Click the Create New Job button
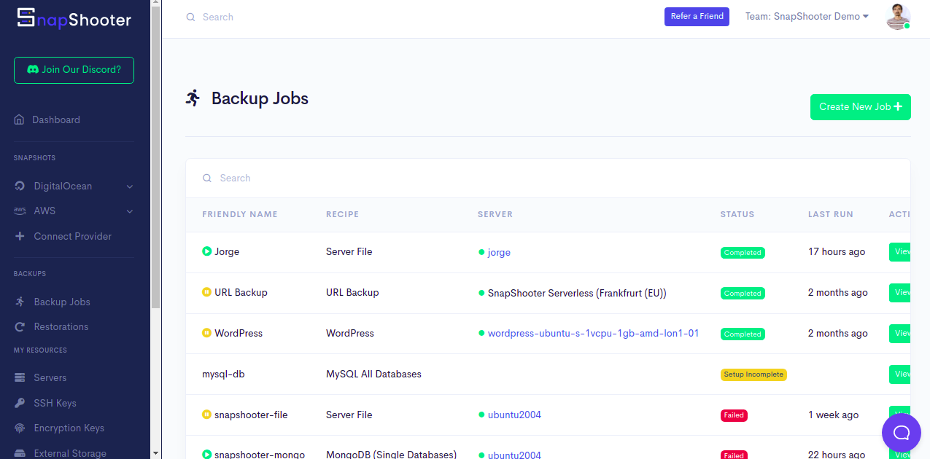The width and height of the screenshot is (930, 459). 860,106
